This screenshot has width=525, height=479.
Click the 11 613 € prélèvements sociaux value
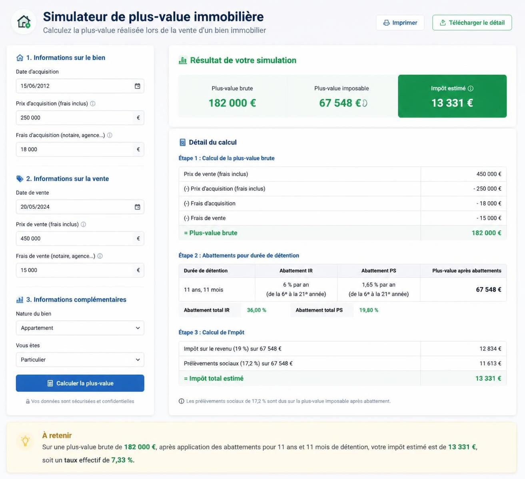490,363
